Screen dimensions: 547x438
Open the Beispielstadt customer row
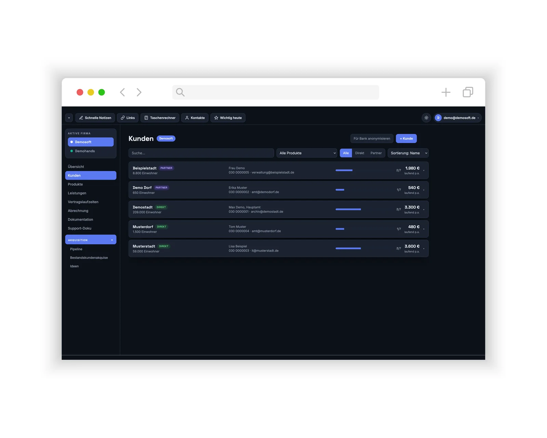278,170
